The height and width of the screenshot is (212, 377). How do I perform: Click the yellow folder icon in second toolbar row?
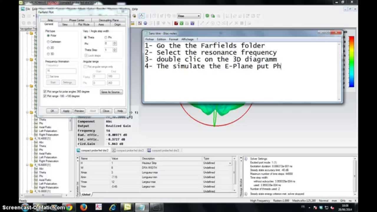(133, 23)
